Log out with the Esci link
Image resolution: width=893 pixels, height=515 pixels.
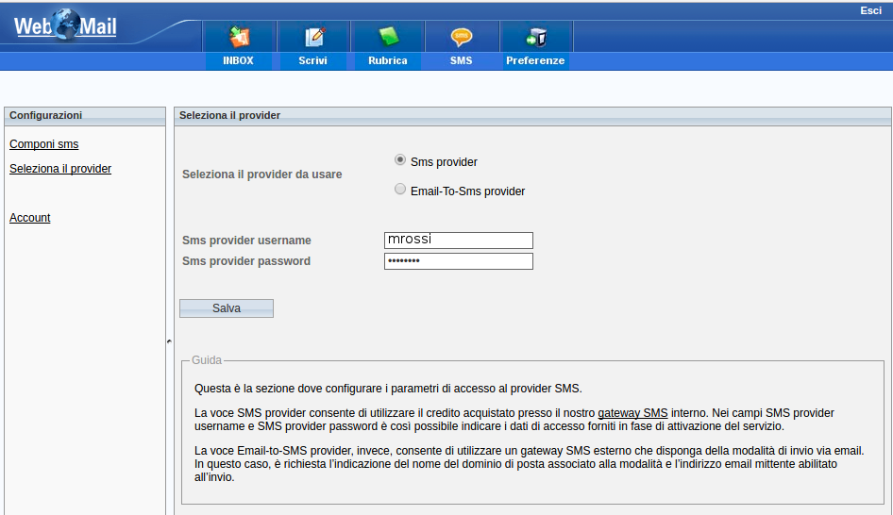[x=870, y=10]
